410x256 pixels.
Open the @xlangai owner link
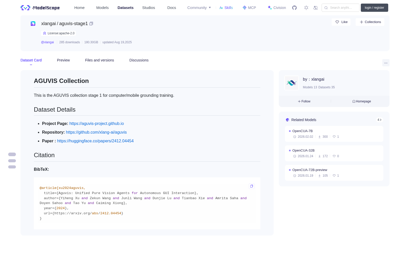pos(47,42)
